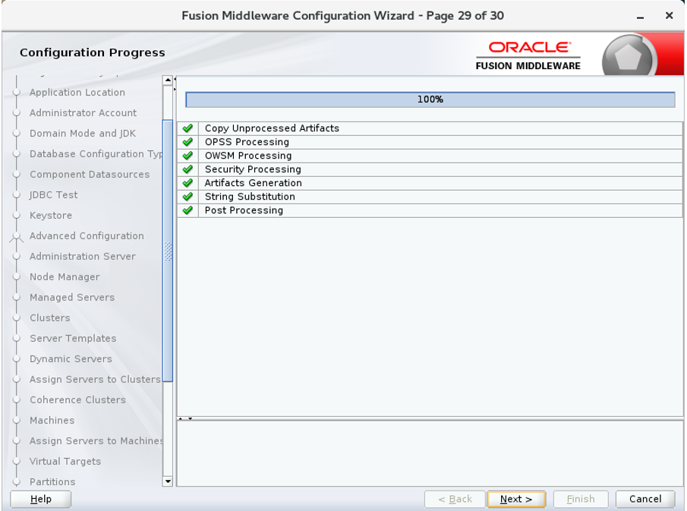Click the green checkmark beside Copy Unprocessed Artifacts
This screenshot has width=687, height=511.
tap(188, 128)
